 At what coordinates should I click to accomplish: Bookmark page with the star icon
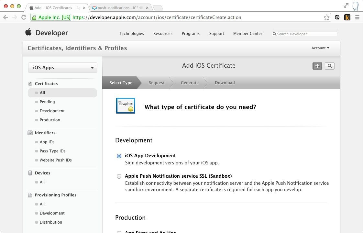(x=326, y=17)
